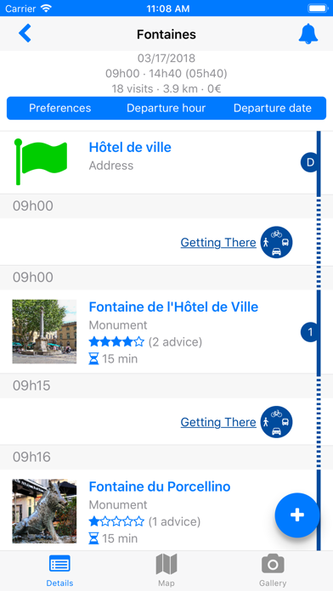Select the Details tab

(x=59, y=571)
